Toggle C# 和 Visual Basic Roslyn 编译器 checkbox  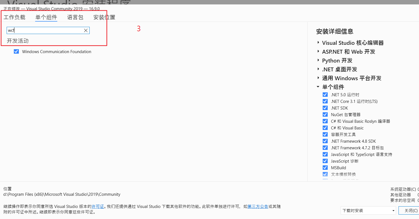coord(325,121)
